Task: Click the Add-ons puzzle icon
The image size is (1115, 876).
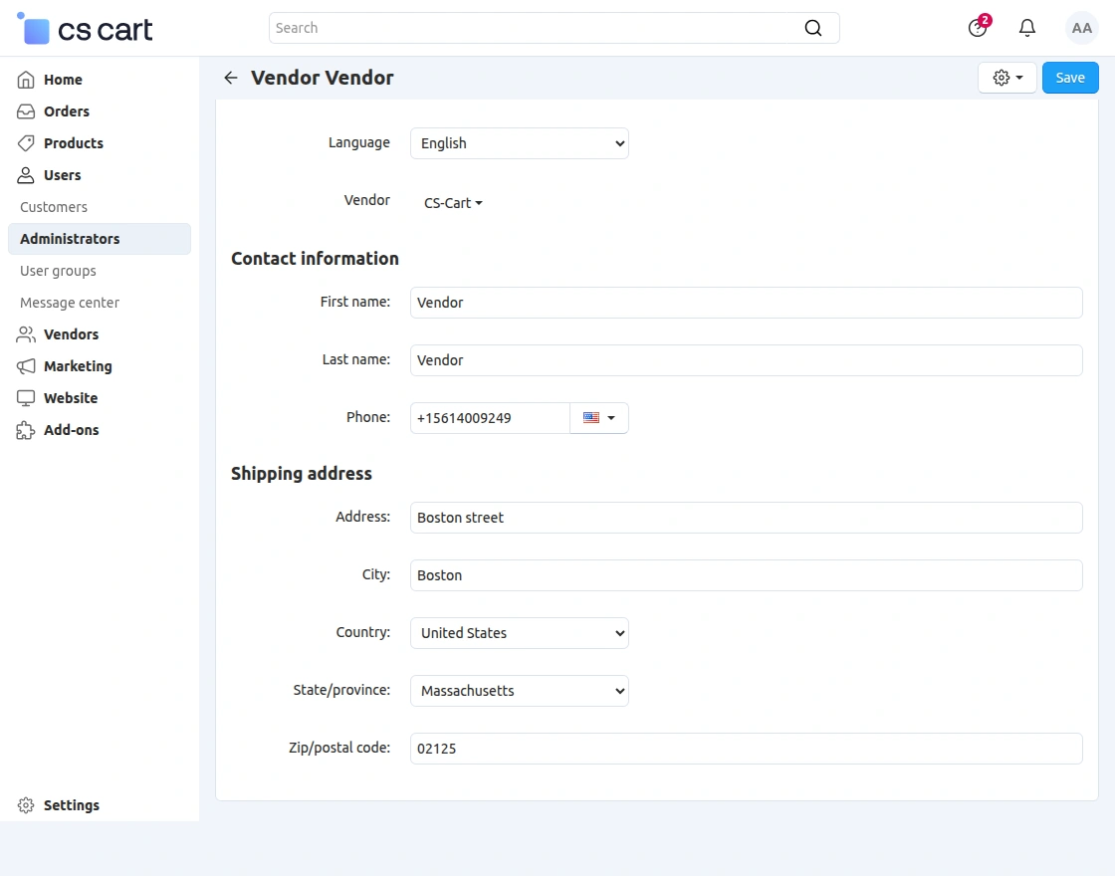Action: pyautogui.click(x=25, y=429)
